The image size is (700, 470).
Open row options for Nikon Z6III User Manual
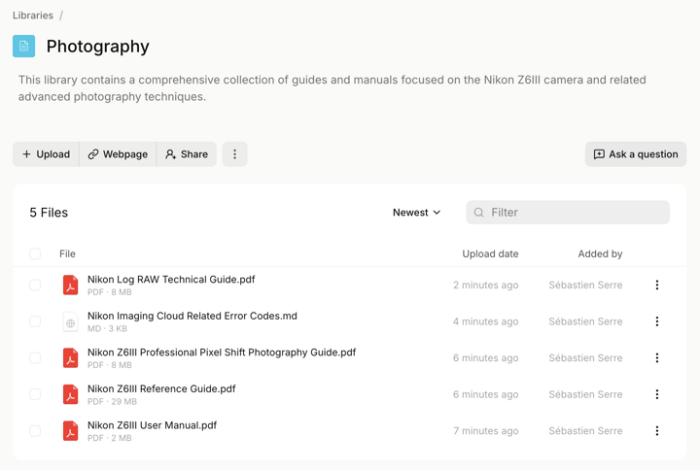[656, 431]
